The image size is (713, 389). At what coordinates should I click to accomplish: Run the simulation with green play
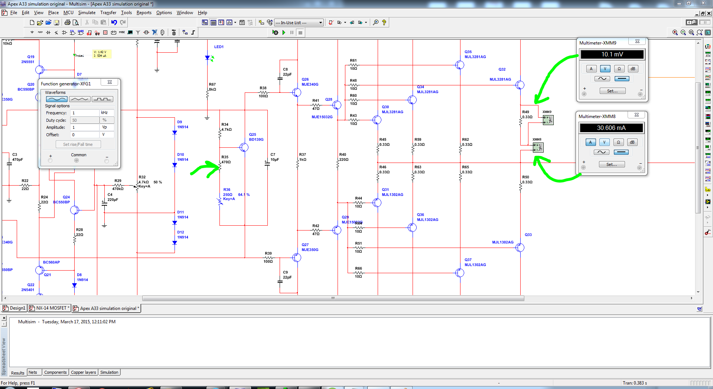tap(284, 33)
